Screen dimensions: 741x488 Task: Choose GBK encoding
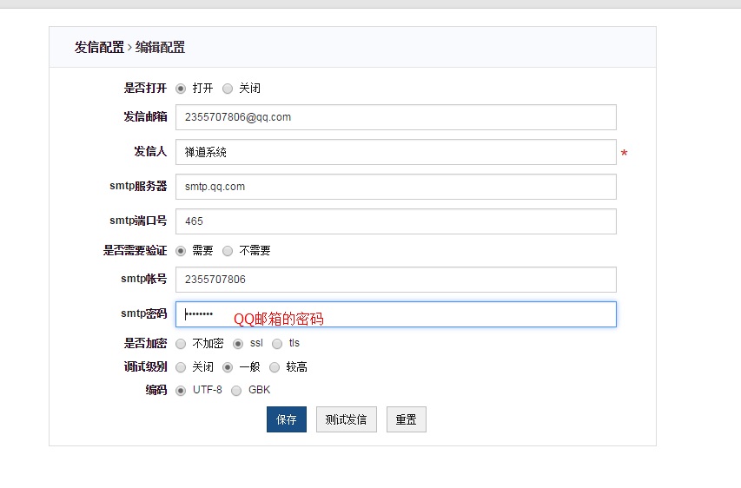(236, 391)
